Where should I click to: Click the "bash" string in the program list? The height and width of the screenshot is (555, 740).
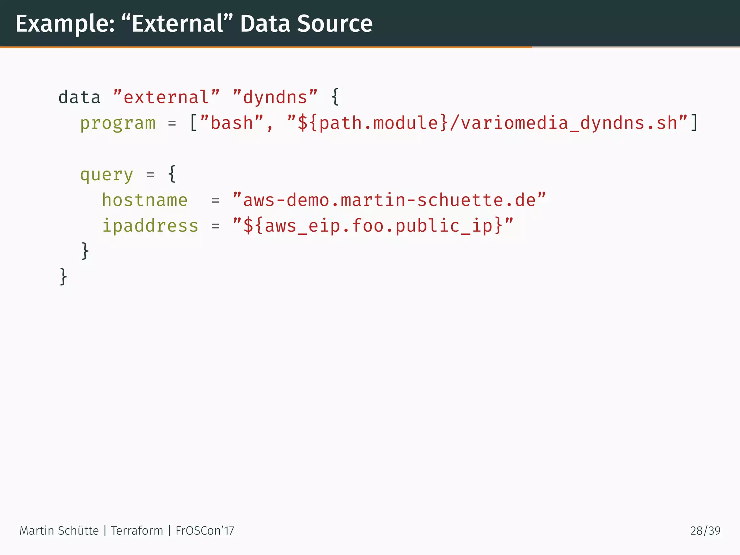(x=232, y=123)
